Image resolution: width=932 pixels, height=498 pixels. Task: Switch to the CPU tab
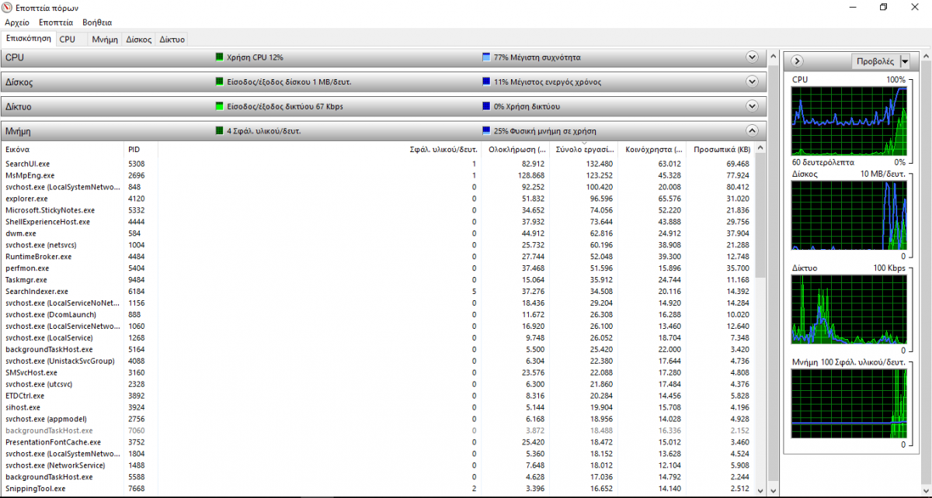[68, 39]
